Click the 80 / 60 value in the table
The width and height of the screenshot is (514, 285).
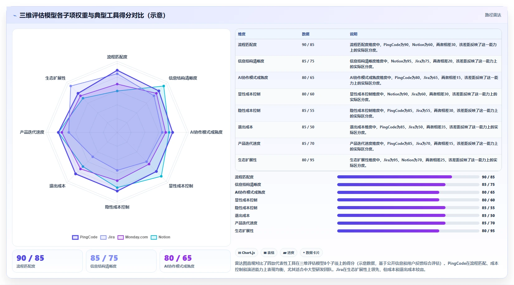(308, 94)
